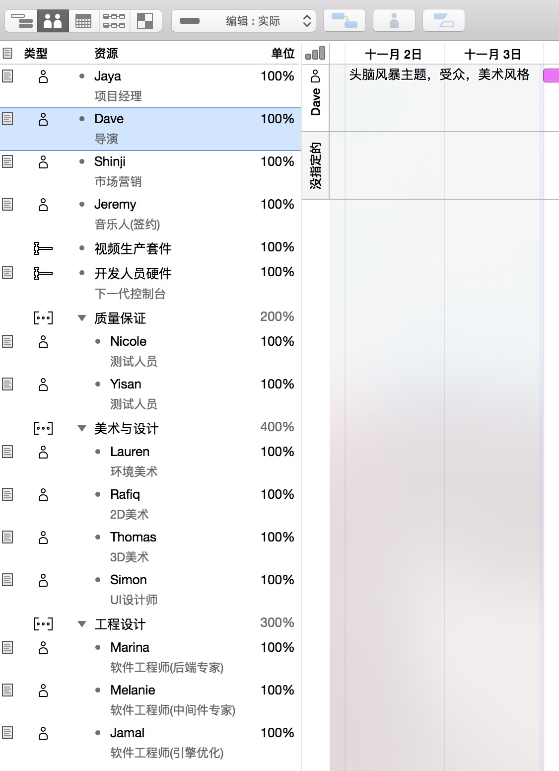Switch to Gantt task view

click(x=21, y=21)
